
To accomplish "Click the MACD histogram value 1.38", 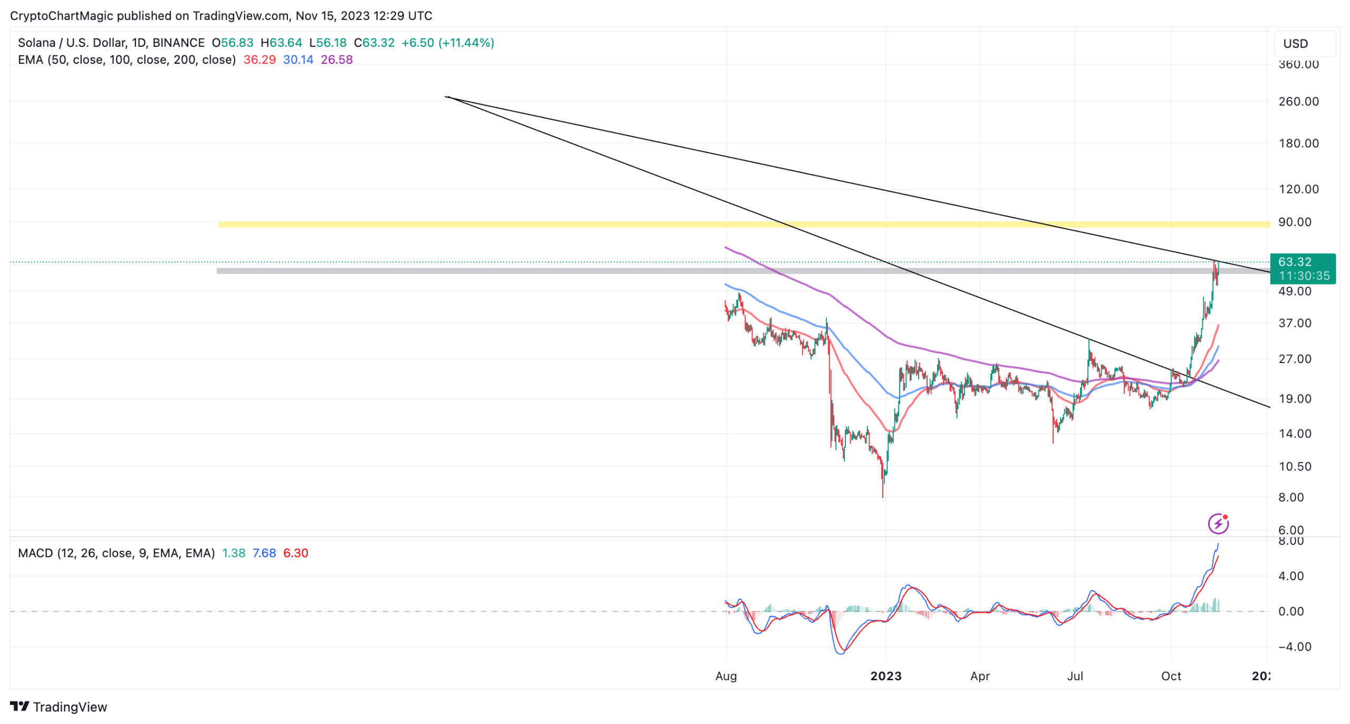I will (x=234, y=553).
